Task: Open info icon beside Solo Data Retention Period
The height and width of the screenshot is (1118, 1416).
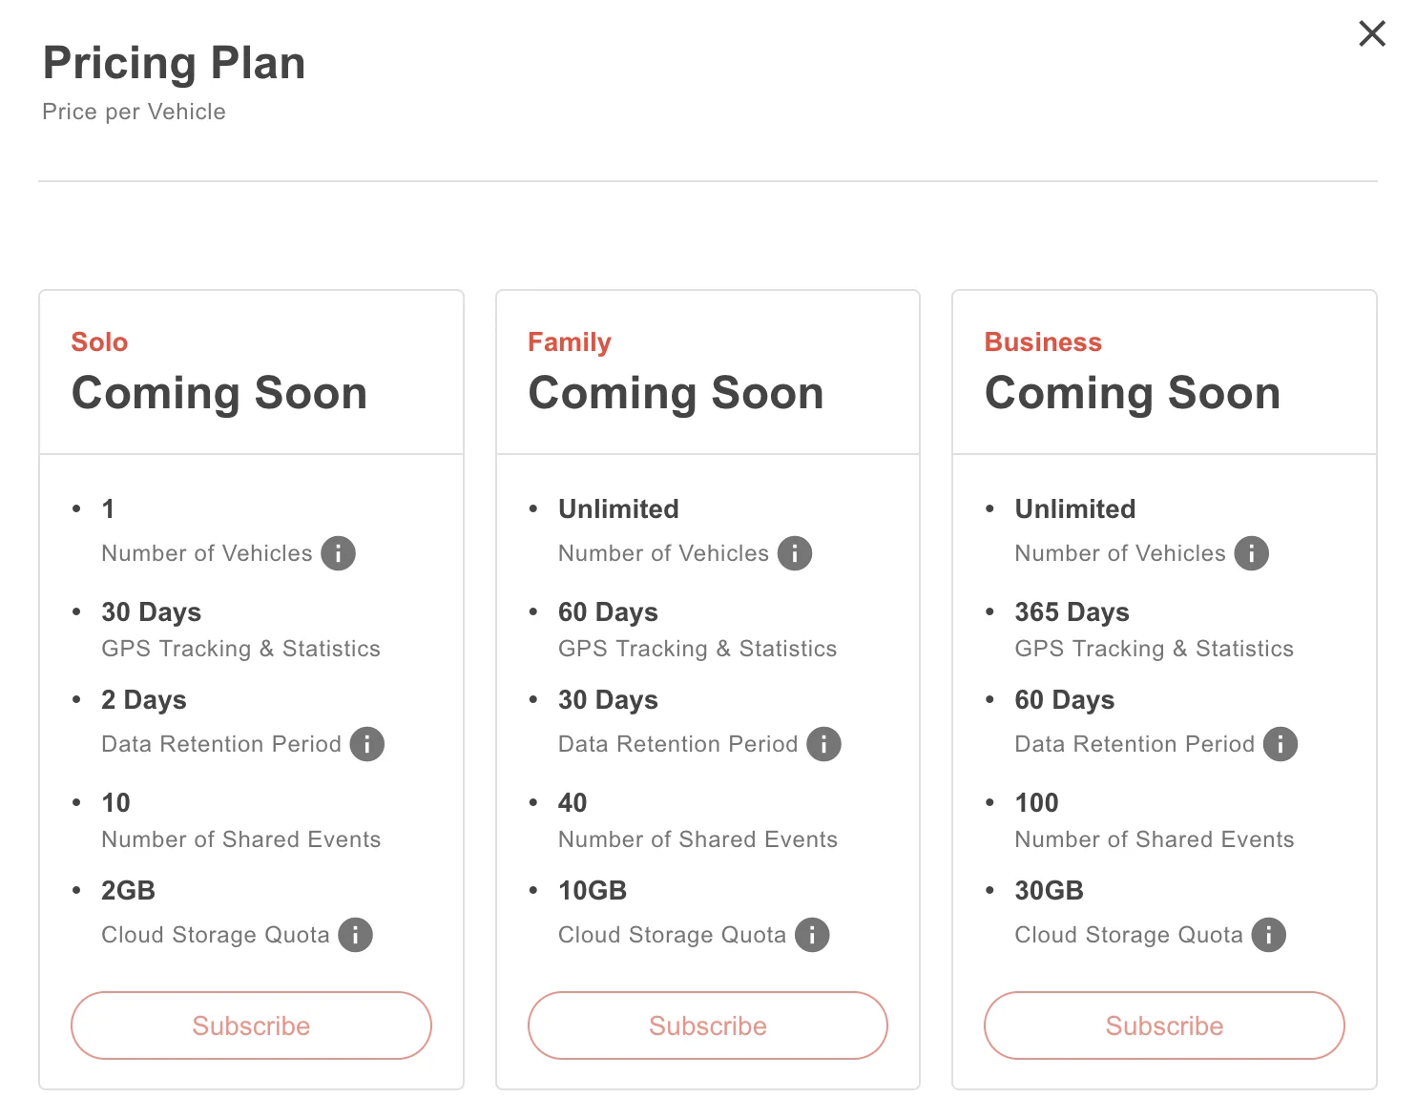Action: [x=366, y=744]
